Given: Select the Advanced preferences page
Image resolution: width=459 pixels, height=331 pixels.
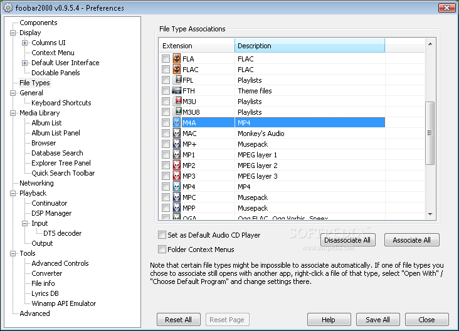Looking at the screenshot, I should click(34, 313).
